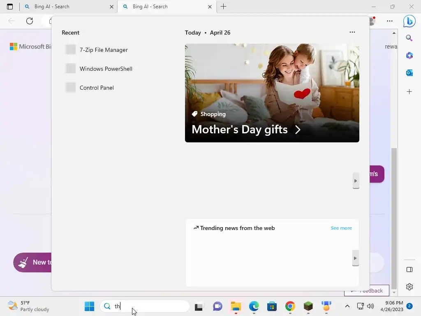Click the page scroll-down arrow in Edge
Screen dimensions: 421x316
(x=394, y=293)
